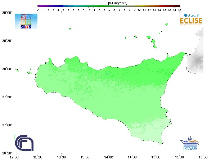This screenshot has width=216, height=162.
Task: Click the tiny blue pixel in north-central Sicily
Action: [108, 75]
